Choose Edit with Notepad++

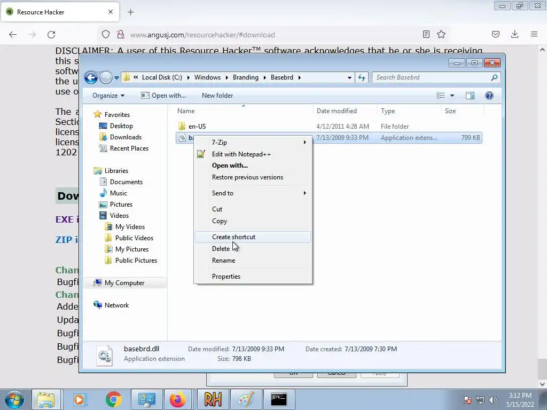tap(253, 154)
